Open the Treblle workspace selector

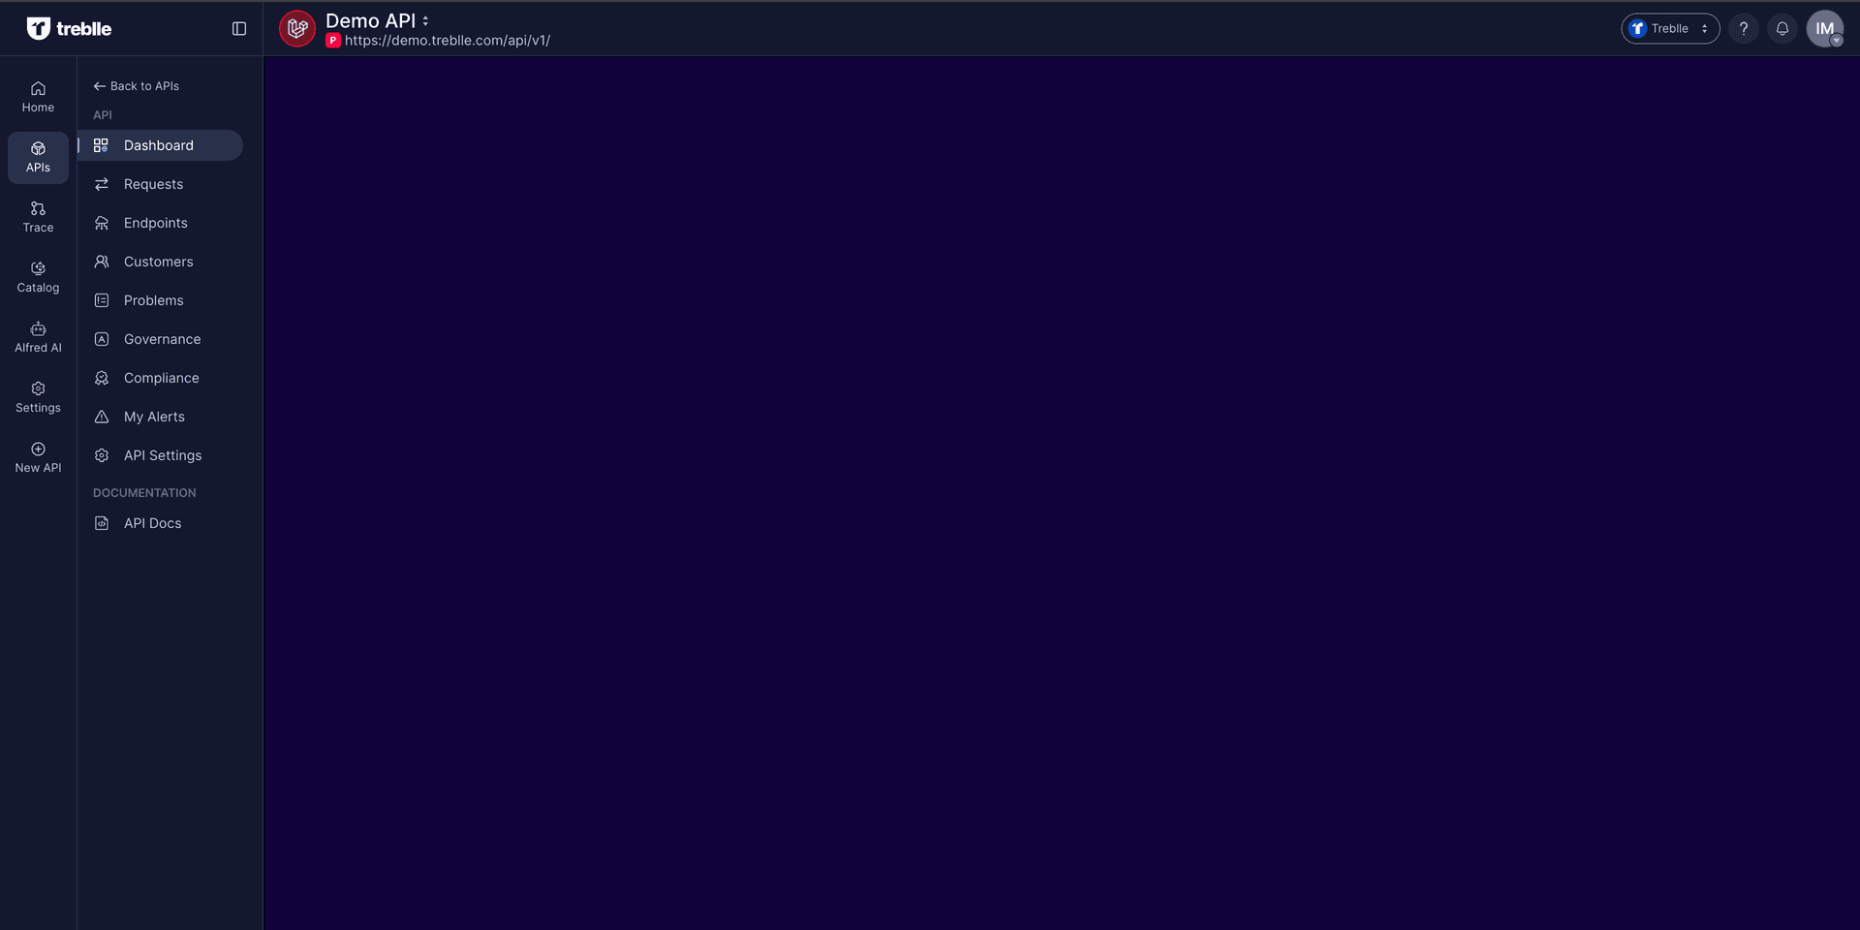click(x=1670, y=29)
